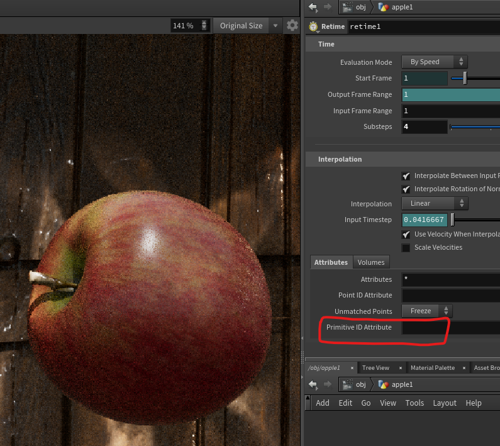The image size is (500, 446).
Task: Click apple1 icon in network path bar
Action: click(383, 384)
